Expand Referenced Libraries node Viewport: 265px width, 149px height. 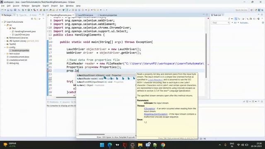point(5,38)
